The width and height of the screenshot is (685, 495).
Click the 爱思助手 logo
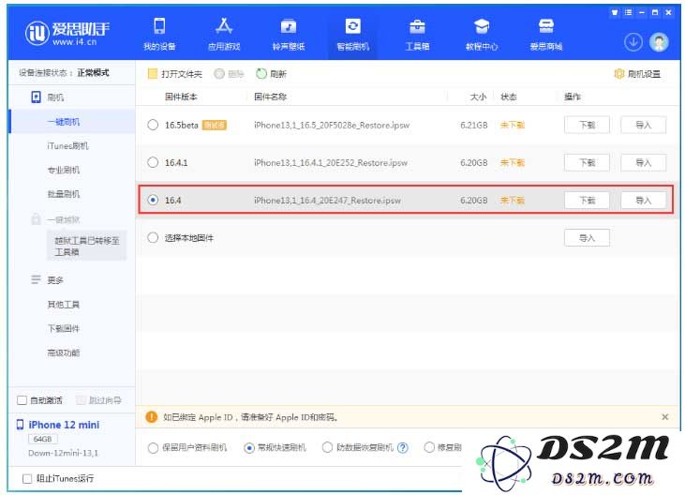click(67, 33)
